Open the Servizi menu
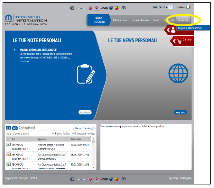214x188 pixels. (156, 20)
